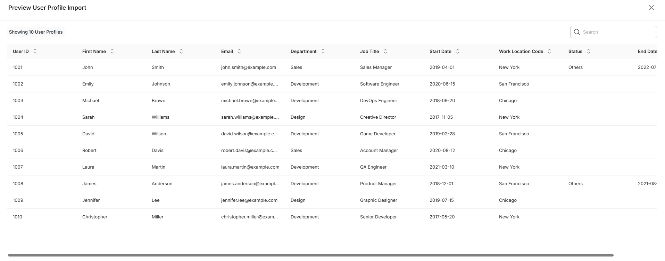
Task: Click Sales department in Robert's row
Action: [x=296, y=150]
